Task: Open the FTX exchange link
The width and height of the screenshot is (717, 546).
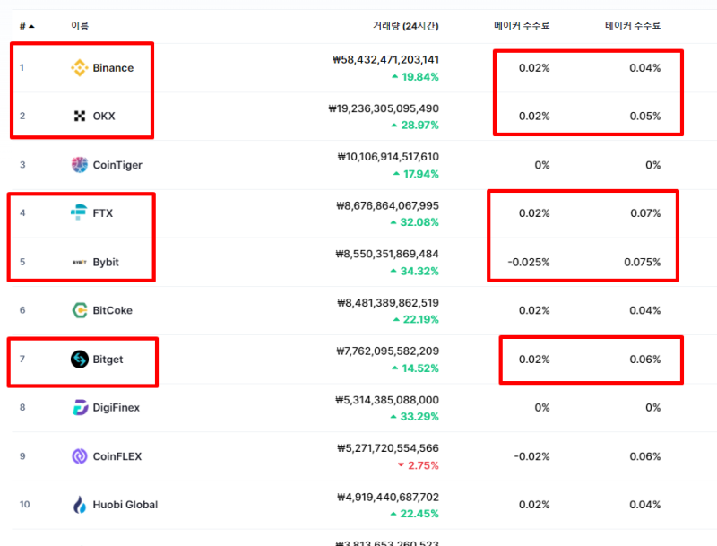Action: click(103, 213)
